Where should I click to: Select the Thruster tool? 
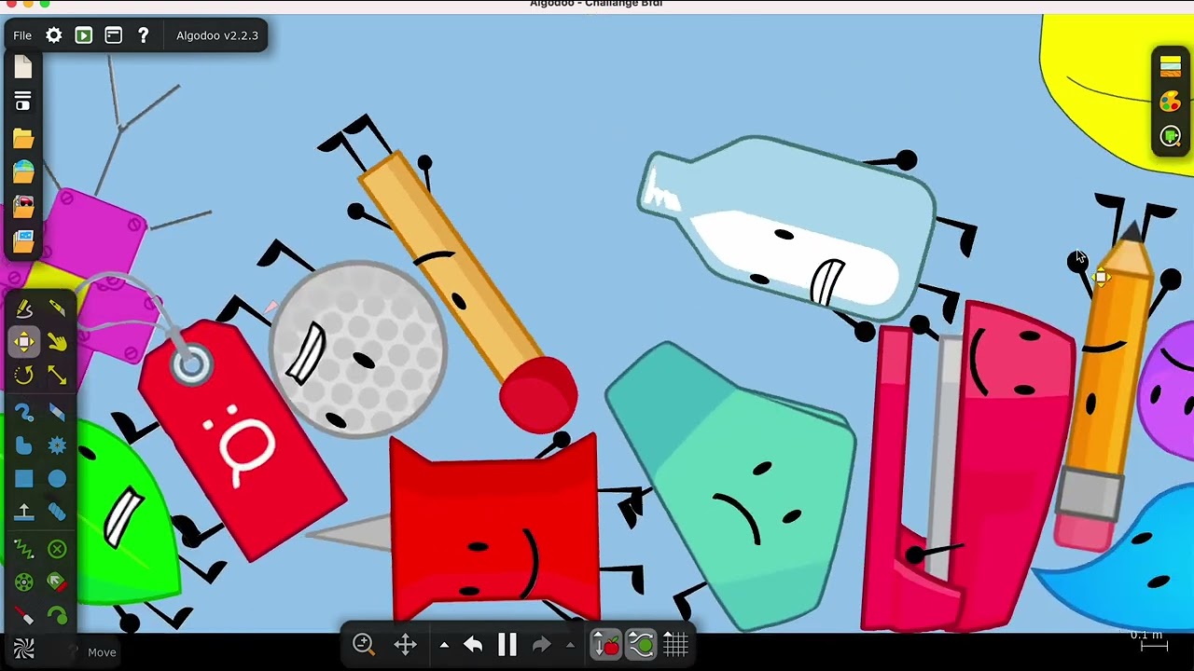(x=57, y=582)
